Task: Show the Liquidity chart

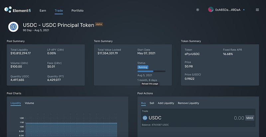Action: coord(16,103)
